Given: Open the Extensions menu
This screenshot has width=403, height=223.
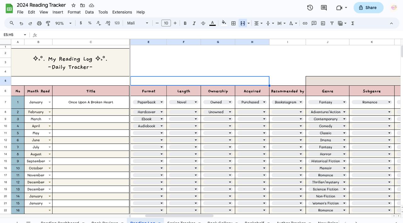Looking at the screenshot, I should [x=122, y=12].
